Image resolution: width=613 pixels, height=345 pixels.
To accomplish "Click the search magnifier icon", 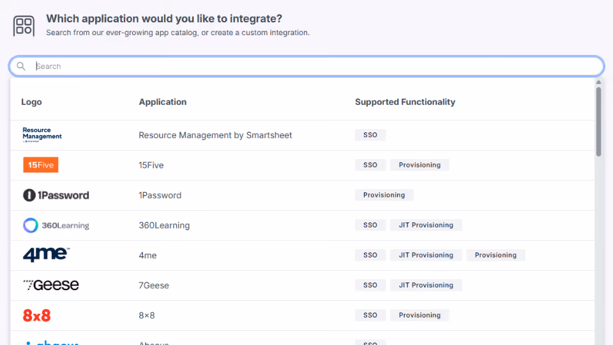I will pyautogui.click(x=21, y=66).
